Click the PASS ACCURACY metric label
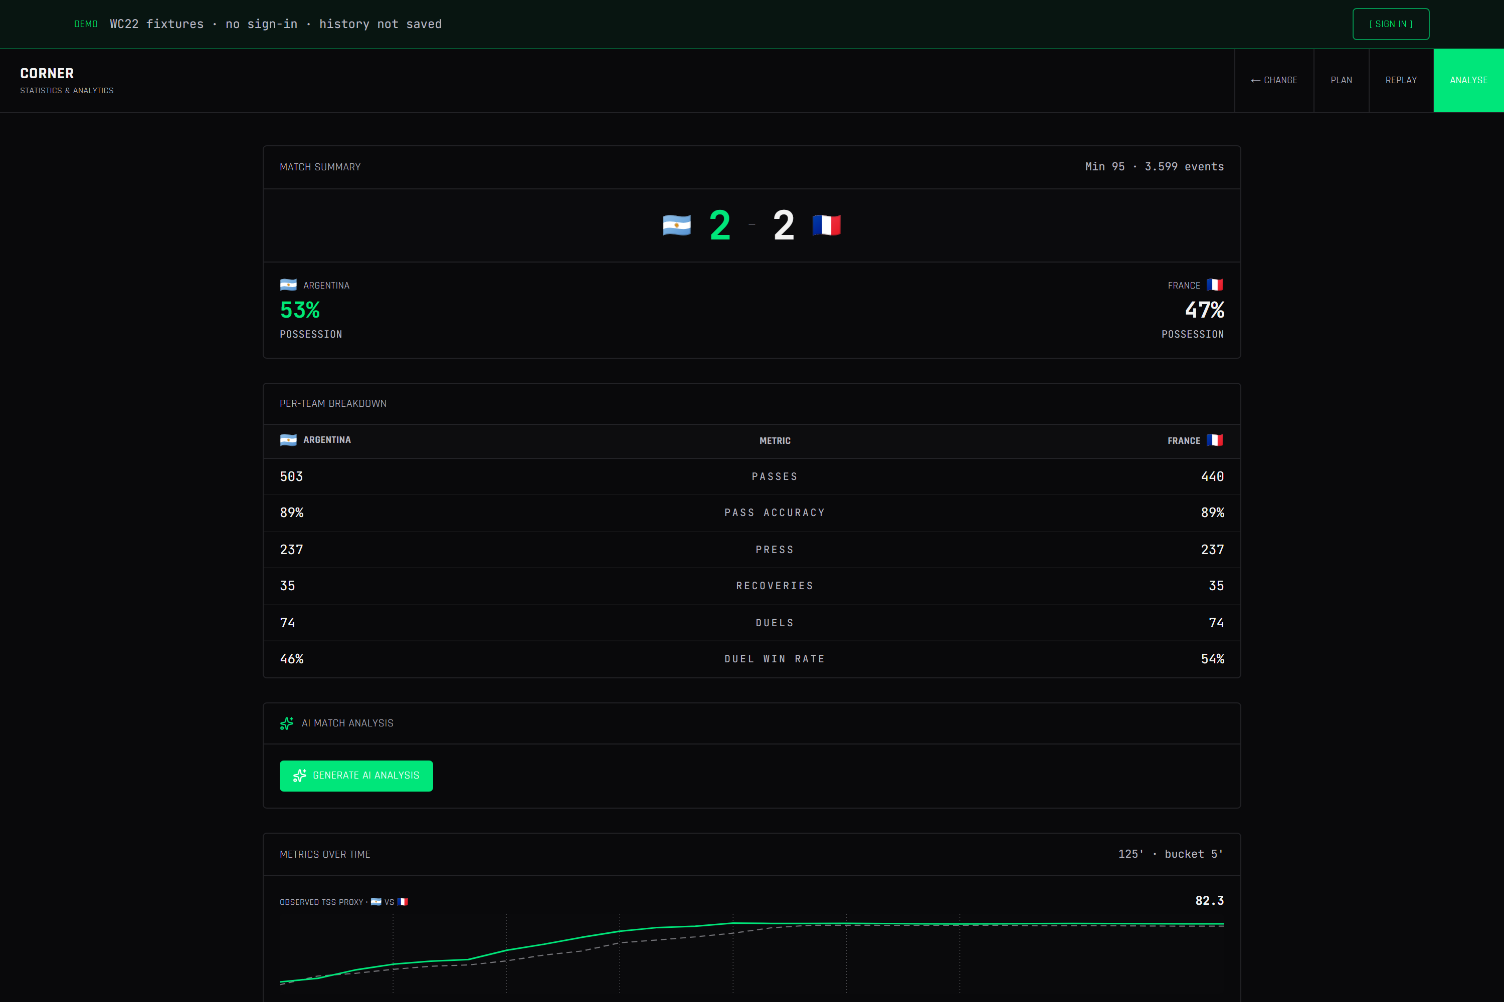Viewport: 1504px width, 1002px height. pos(775,513)
